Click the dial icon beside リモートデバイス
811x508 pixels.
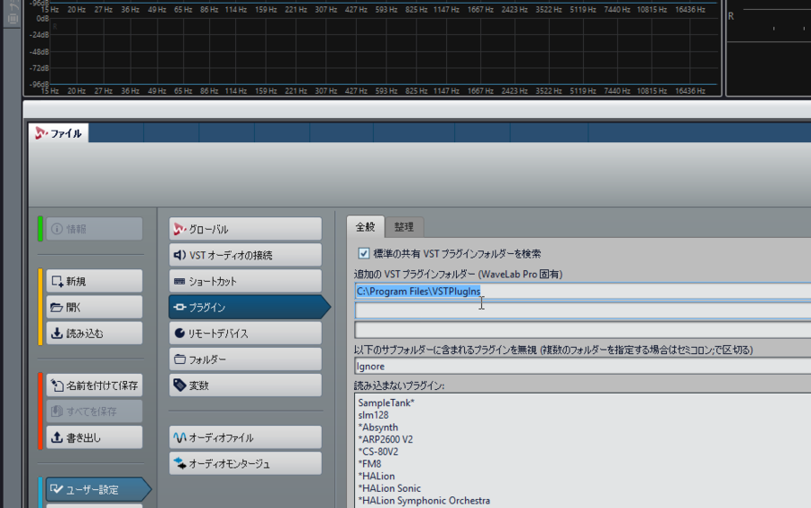pyautogui.click(x=179, y=332)
